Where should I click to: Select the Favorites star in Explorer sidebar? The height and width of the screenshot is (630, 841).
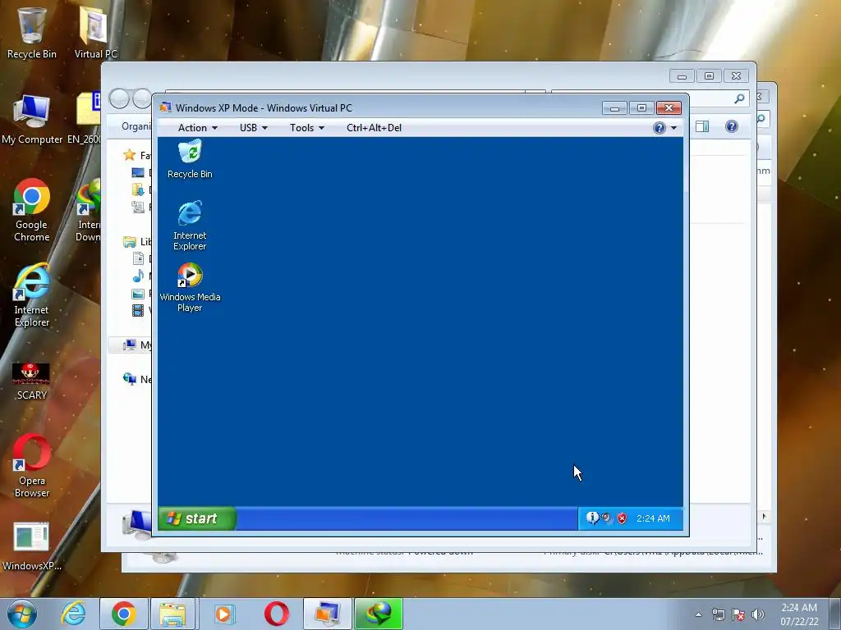pyautogui.click(x=129, y=155)
